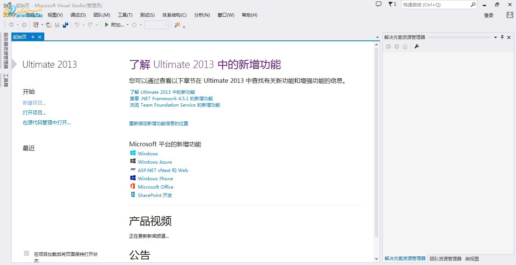Viewport: 516px width, 265px height.
Task: Click the Save All icon
Action: coord(65,25)
